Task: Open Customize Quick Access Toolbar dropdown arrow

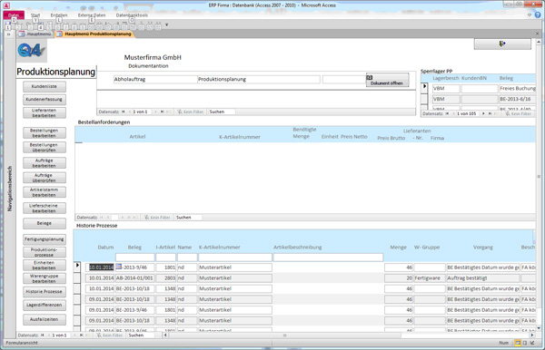Action: tap(166, 25)
